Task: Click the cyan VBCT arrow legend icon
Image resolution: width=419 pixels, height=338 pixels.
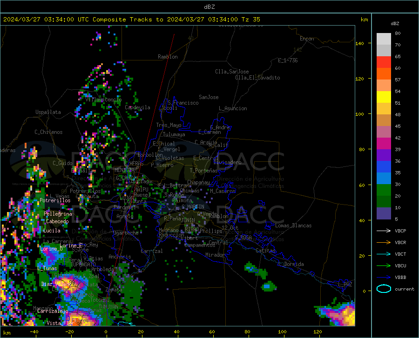Action: pyautogui.click(x=384, y=254)
